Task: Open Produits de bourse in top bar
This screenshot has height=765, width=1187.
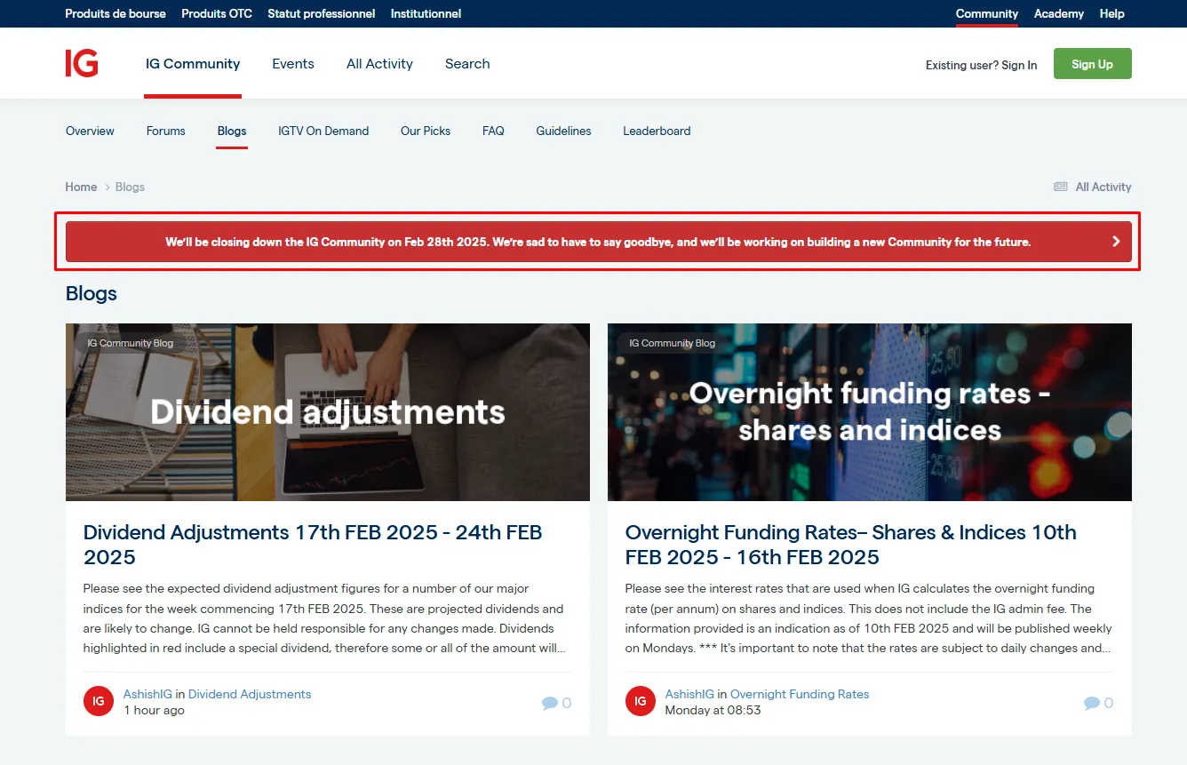Action: coord(116,13)
